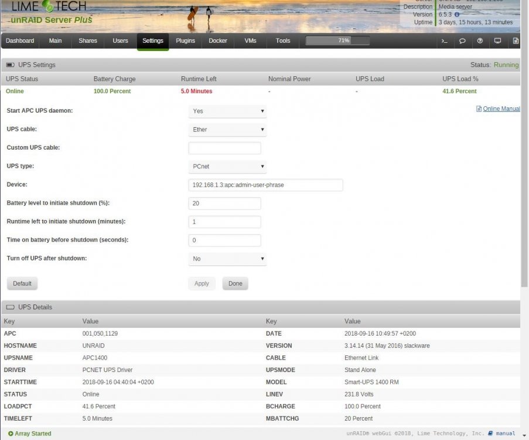This screenshot has width=529, height=440.
Task: Click the 'UNRAID' hostname value
Action: tap(94, 346)
